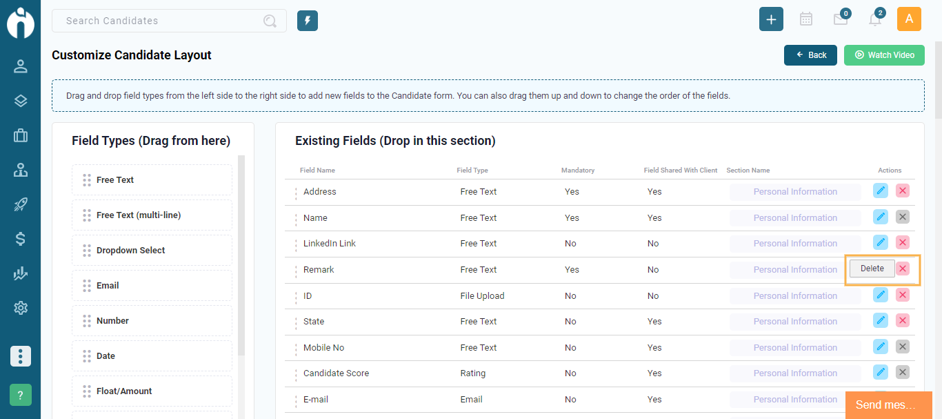Click the Personal Information section of Address
This screenshot has width=942, height=419.
tap(795, 191)
